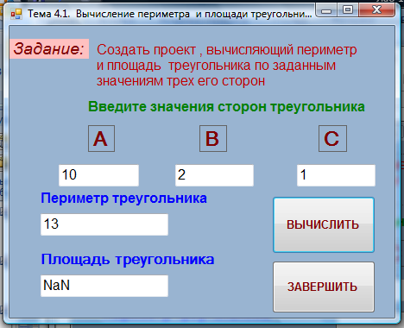Click the boxed letter B label
The height and width of the screenshot is (328, 404).
click(x=213, y=138)
